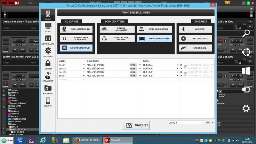Open the Controllers section
The width and height of the screenshot is (256, 144).
click(x=48, y=40)
